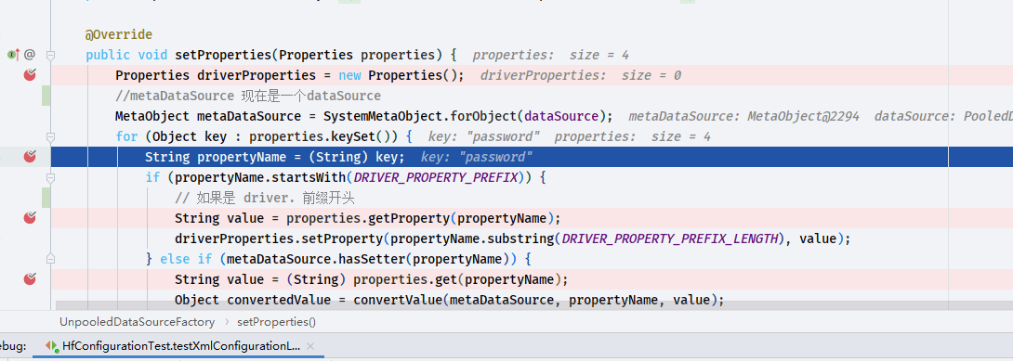This screenshot has width=1013, height=361.
Task: Click the green change marker beside the metaDataSource comment
Action: pyautogui.click(x=46, y=97)
